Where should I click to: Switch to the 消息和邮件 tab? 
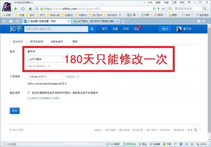click(57, 41)
